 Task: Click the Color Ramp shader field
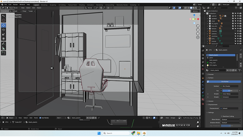point(229,94)
